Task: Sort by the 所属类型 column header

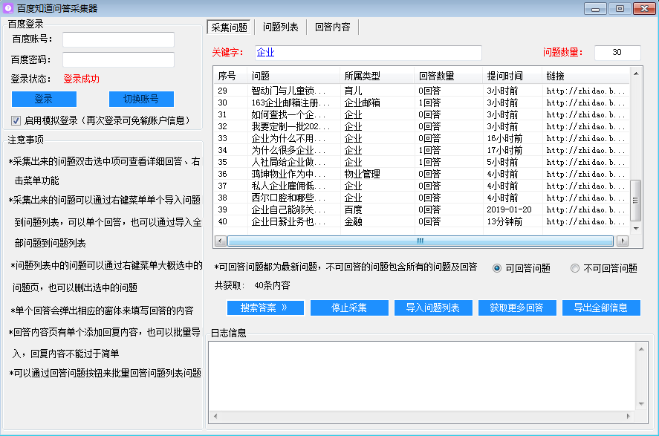Action: pos(377,76)
